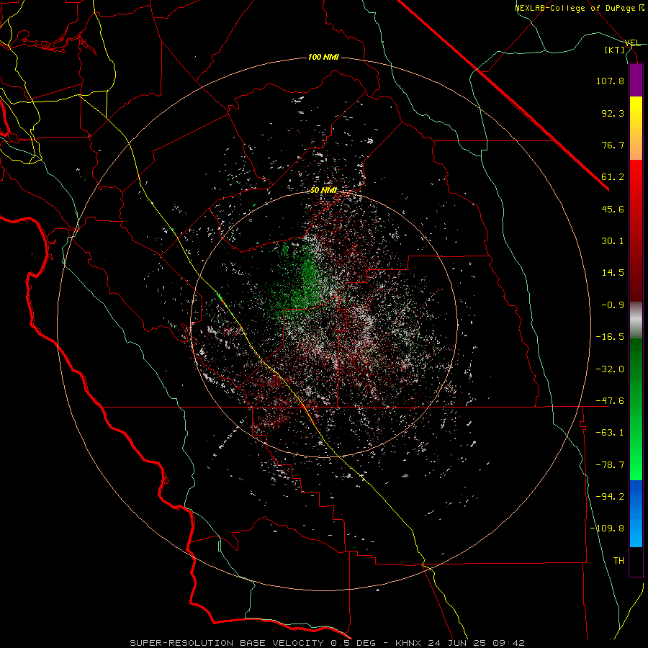This screenshot has width=648, height=648.
Task: Click the gray near-zero segment of the color bar
Action: [x=636, y=320]
